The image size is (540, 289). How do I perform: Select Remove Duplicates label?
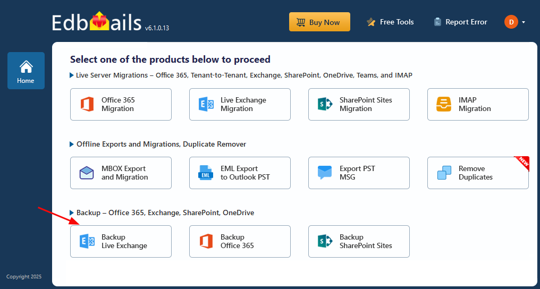[x=476, y=173]
